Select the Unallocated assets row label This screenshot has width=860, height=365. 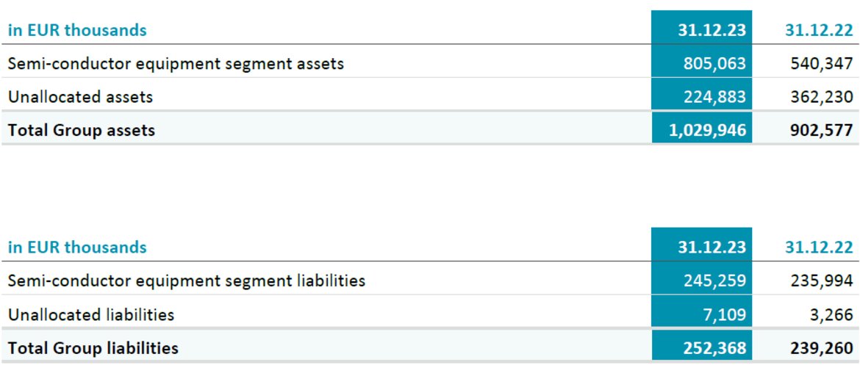[x=80, y=97]
